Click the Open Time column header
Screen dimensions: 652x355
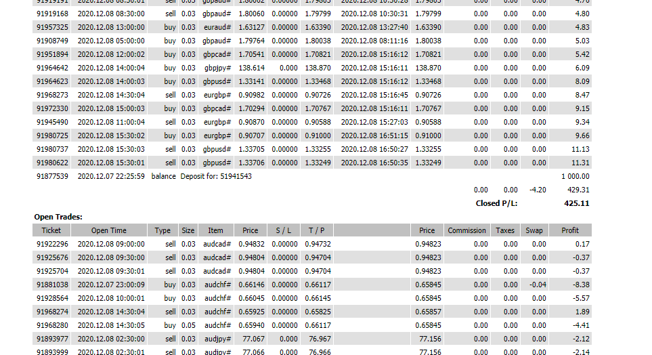[108, 230]
